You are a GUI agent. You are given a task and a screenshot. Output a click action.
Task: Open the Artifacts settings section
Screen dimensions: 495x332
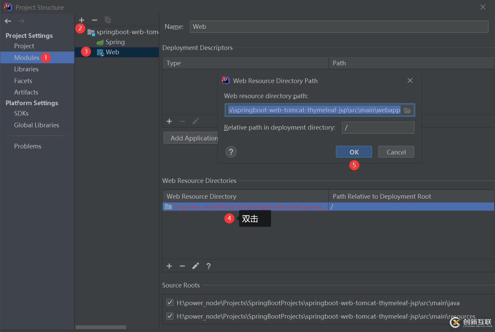click(x=26, y=92)
